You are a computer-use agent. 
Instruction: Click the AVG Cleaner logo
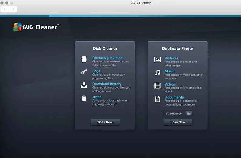point(36,27)
